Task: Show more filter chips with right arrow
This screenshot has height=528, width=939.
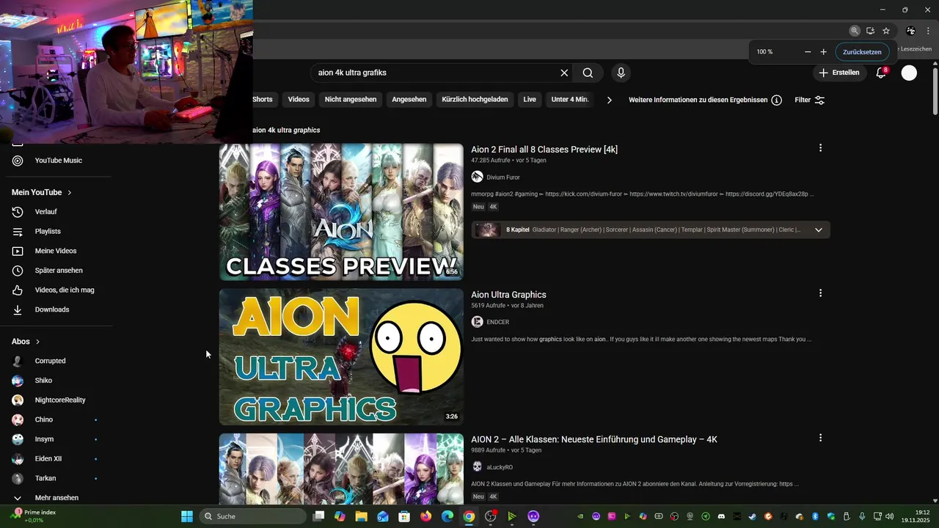Action: [x=609, y=100]
